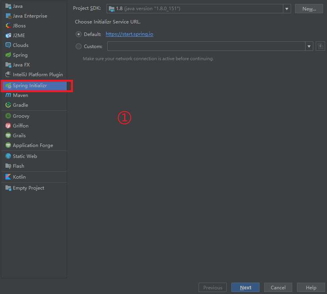Click inside the Custom URL input field
This screenshot has height=294, width=327.
[x=206, y=47]
